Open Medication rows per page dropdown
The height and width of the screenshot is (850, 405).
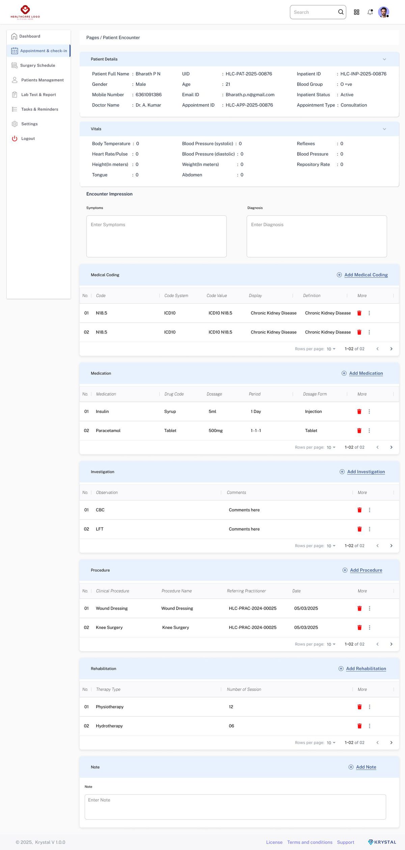(x=331, y=448)
